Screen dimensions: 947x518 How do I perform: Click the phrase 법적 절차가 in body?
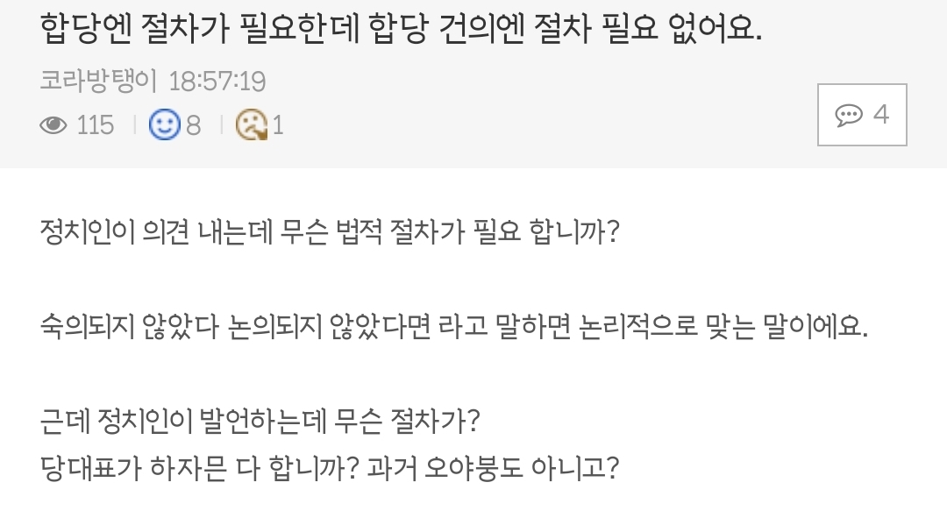coord(401,231)
